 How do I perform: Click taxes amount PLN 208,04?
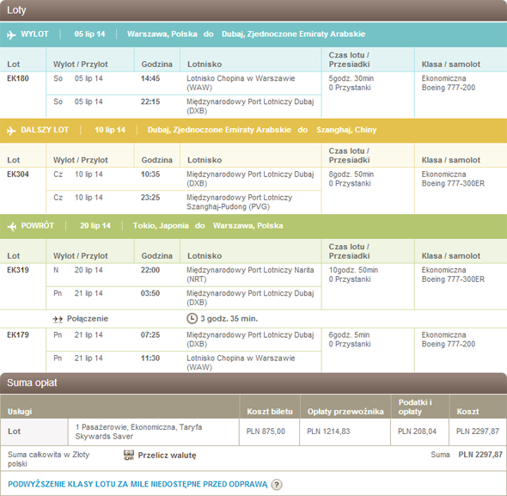point(417,432)
